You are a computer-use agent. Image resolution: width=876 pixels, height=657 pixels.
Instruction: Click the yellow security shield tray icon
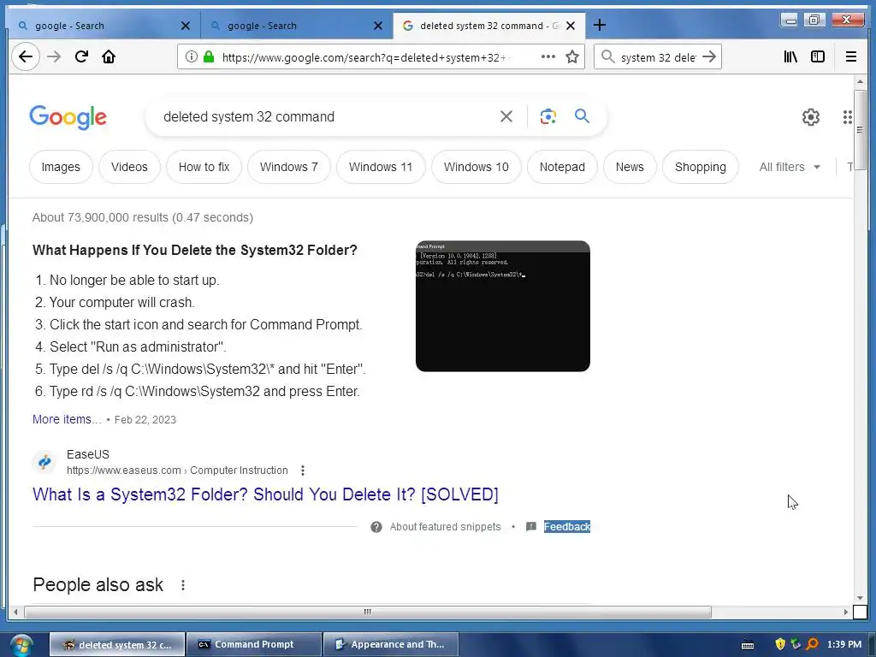(x=780, y=644)
